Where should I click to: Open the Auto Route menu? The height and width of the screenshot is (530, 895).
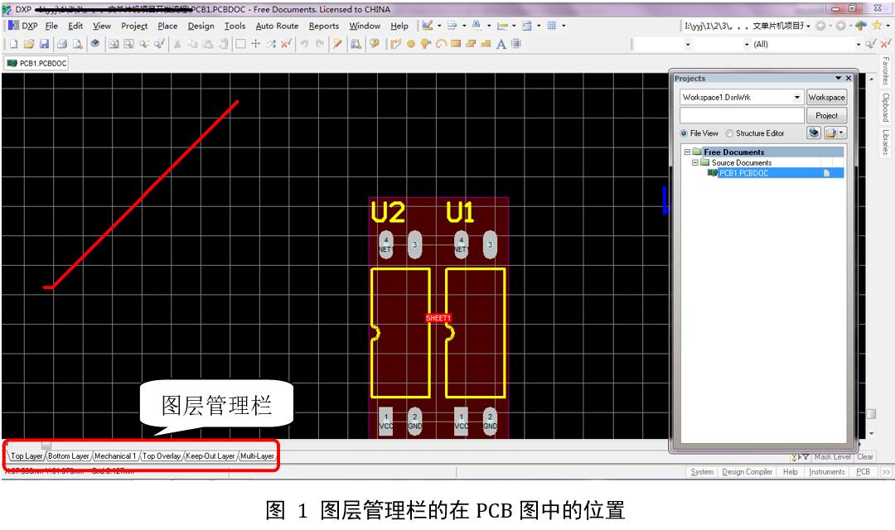click(276, 26)
